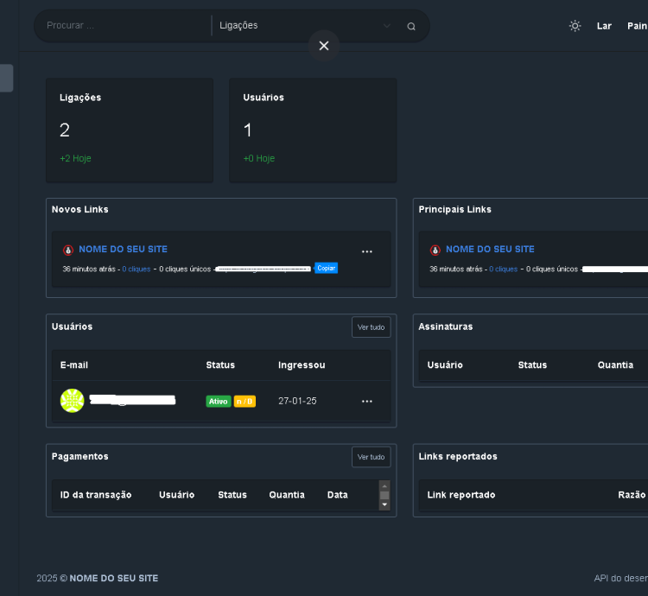Click Ver tudo in Pagamentos panel

tap(371, 457)
